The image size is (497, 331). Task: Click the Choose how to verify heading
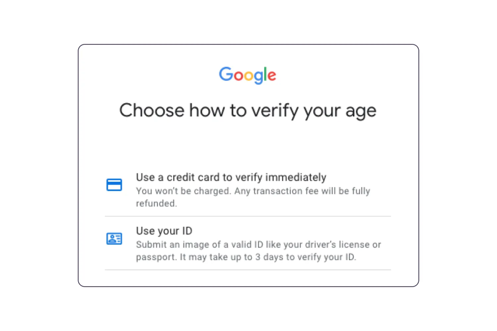(248, 110)
